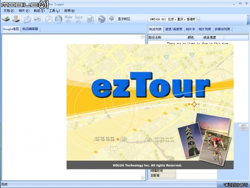Select the 相片本 tab

click(x=190, y=29)
